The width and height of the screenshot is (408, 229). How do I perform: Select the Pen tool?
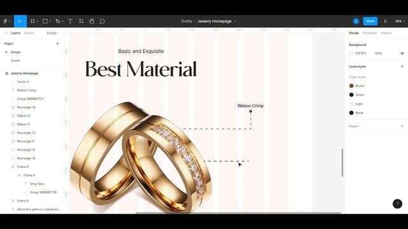(58, 21)
